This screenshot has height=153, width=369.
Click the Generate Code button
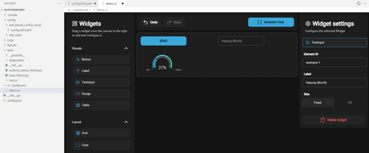[x=271, y=22]
